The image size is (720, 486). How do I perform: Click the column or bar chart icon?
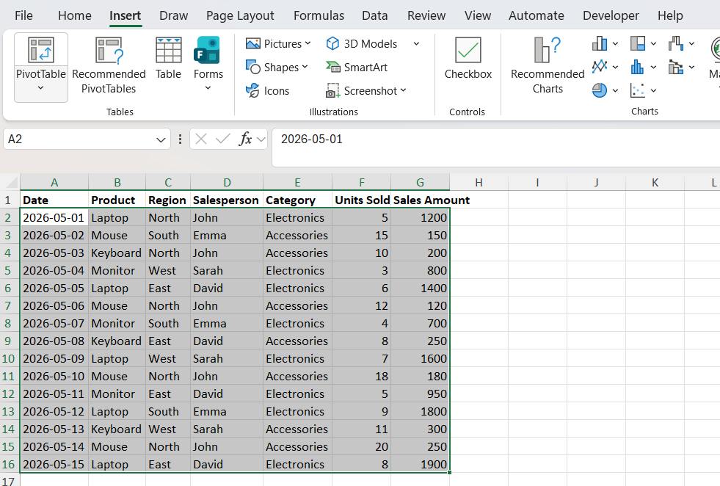[600, 43]
